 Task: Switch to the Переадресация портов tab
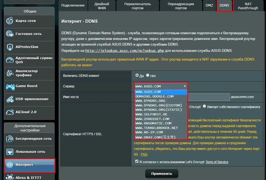point(181,5)
